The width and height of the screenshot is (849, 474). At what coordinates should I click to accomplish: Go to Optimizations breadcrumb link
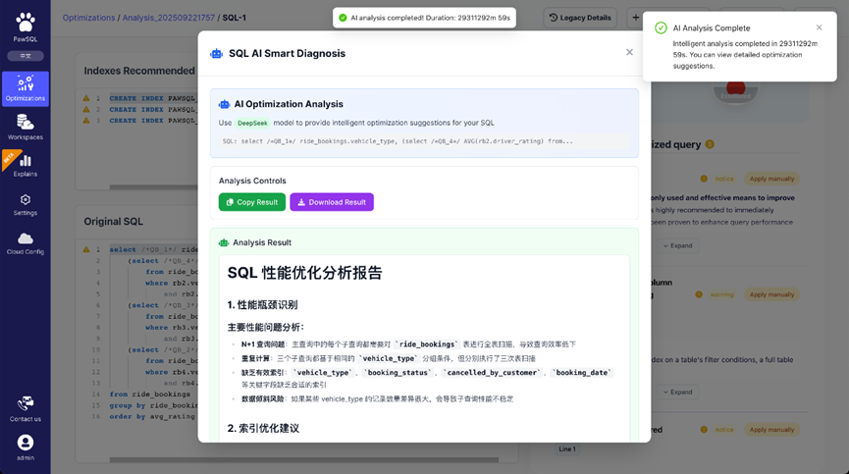[88, 18]
